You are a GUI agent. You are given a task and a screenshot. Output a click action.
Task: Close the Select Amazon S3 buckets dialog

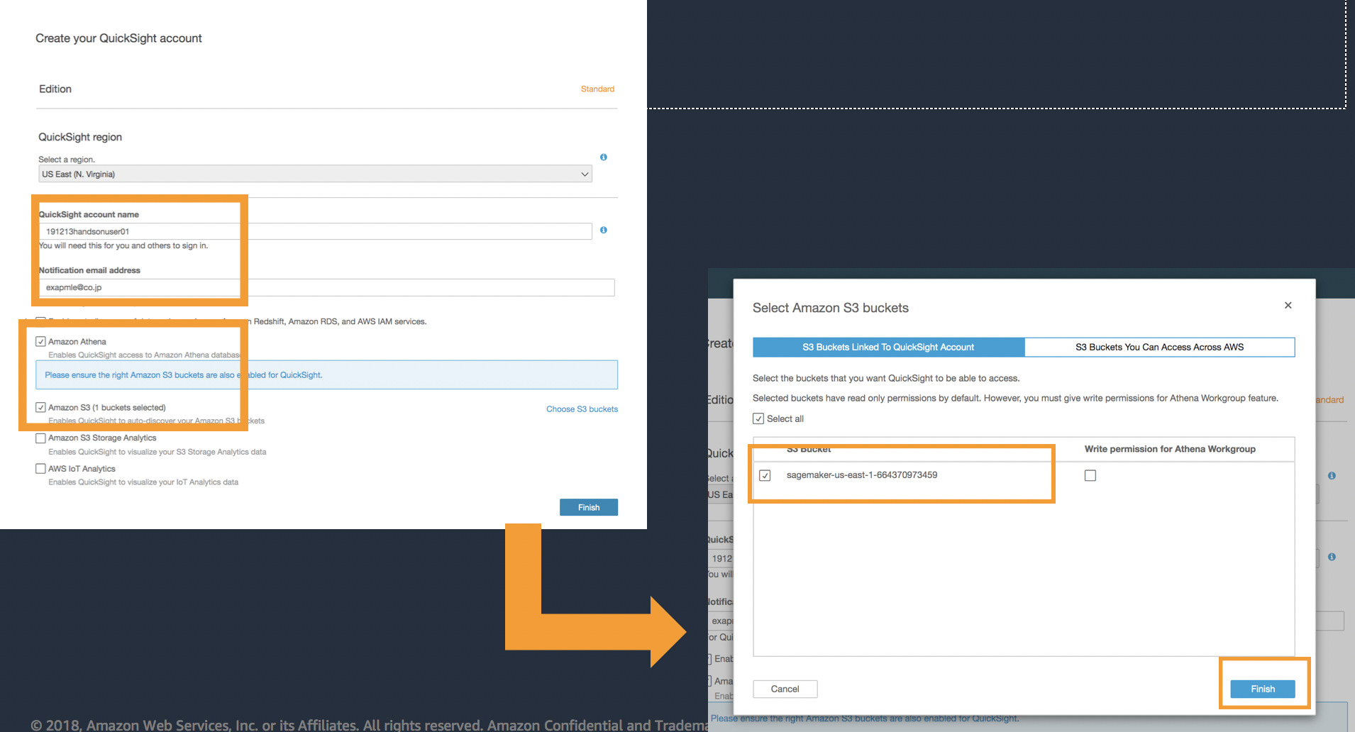coord(1288,305)
